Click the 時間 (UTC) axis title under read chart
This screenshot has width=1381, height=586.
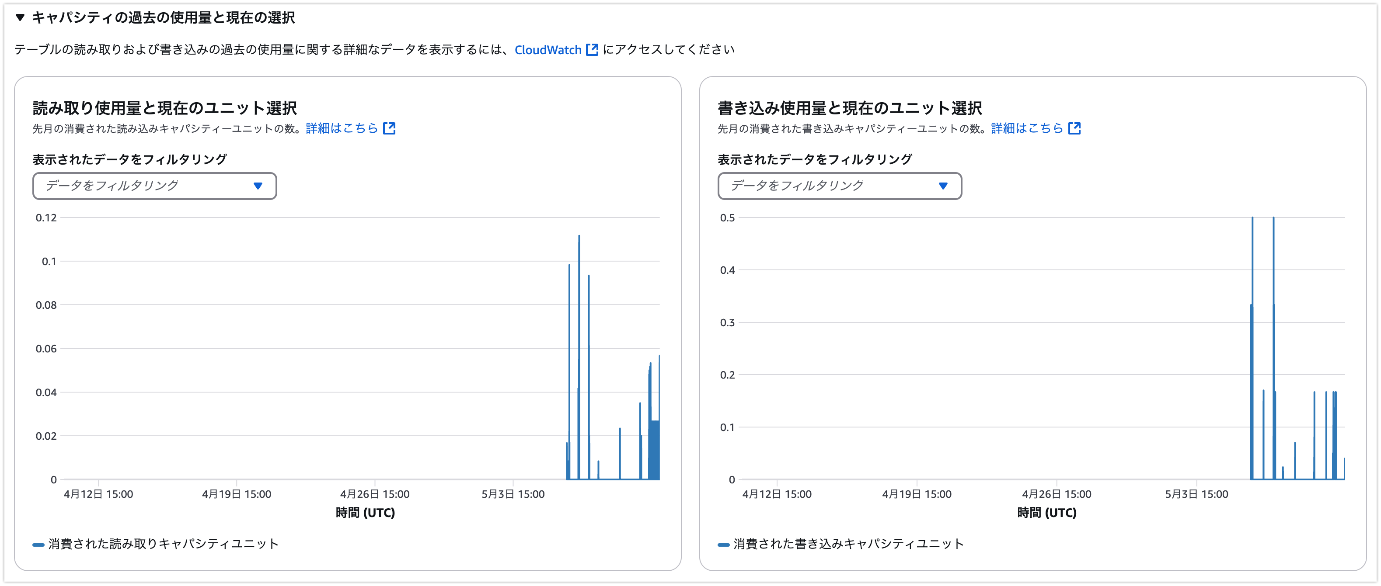365,513
